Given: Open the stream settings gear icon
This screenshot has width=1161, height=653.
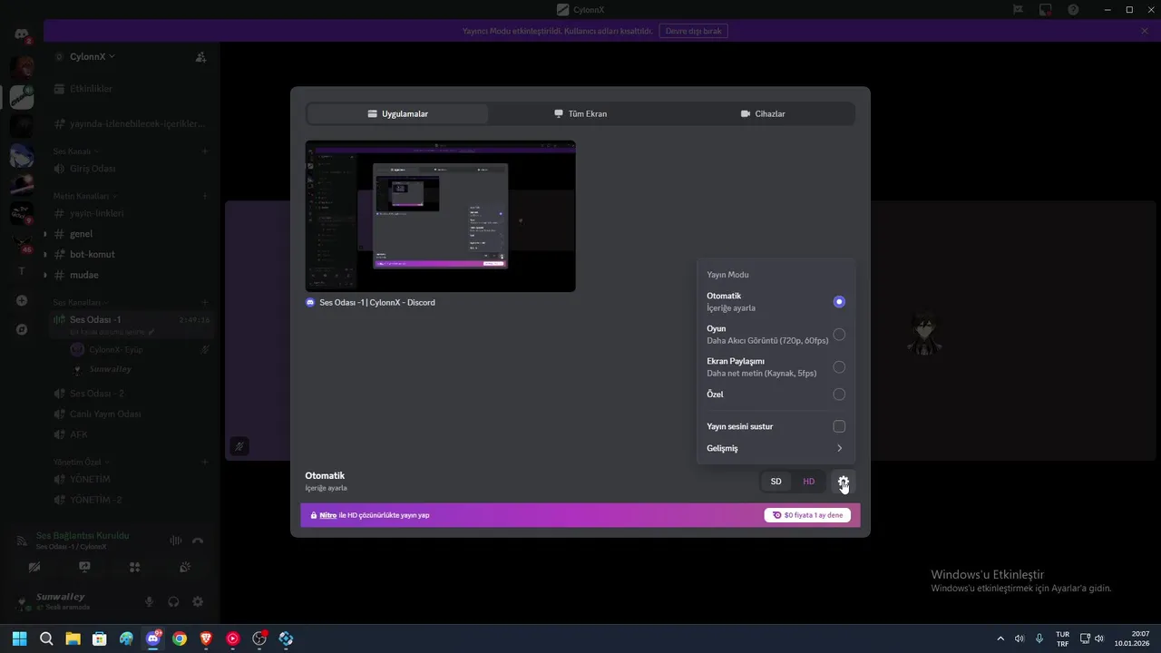Looking at the screenshot, I should point(843,482).
